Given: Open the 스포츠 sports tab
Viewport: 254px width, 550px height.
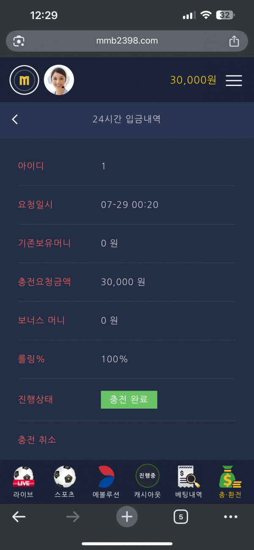Looking at the screenshot, I should (x=65, y=481).
